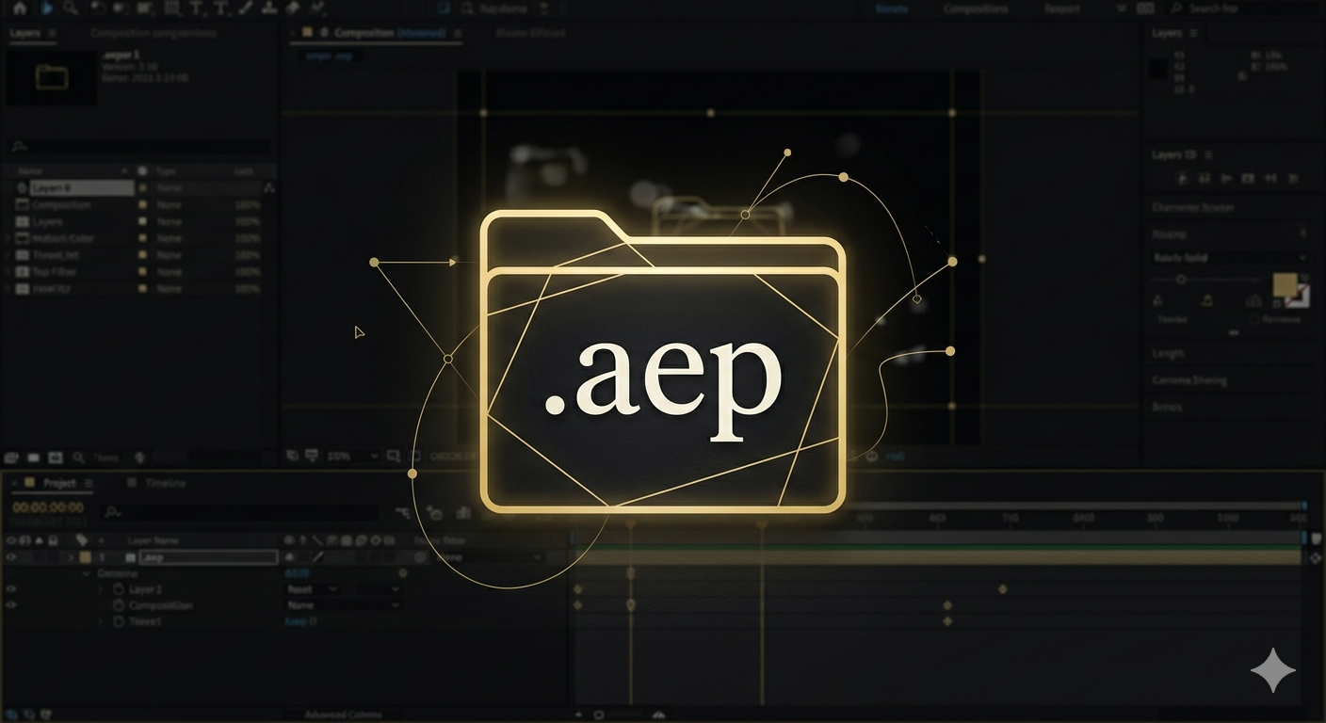Select the Brush tool
Viewport: 1326px width, 723px height.
click(246, 8)
